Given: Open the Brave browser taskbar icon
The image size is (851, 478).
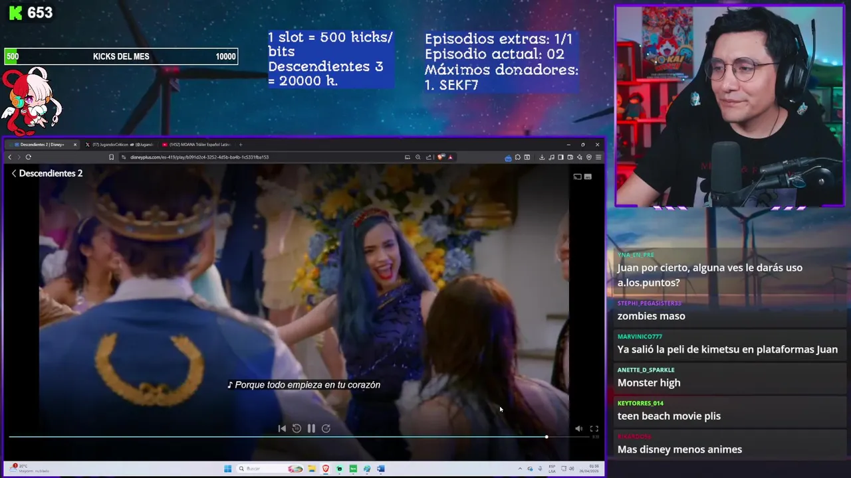Looking at the screenshot, I should [x=326, y=469].
